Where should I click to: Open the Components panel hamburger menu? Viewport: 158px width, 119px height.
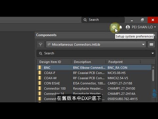[151, 45]
